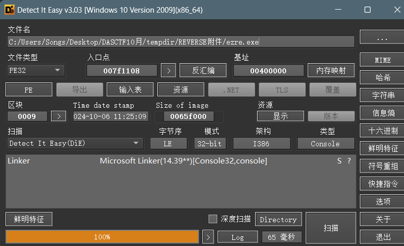Click the S marker in Linker row

click(339, 161)
